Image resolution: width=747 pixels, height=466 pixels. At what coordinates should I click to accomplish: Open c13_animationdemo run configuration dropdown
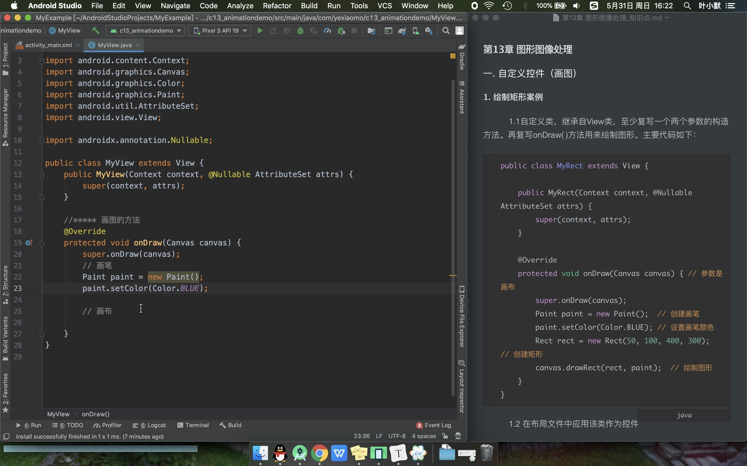[146, 31]
